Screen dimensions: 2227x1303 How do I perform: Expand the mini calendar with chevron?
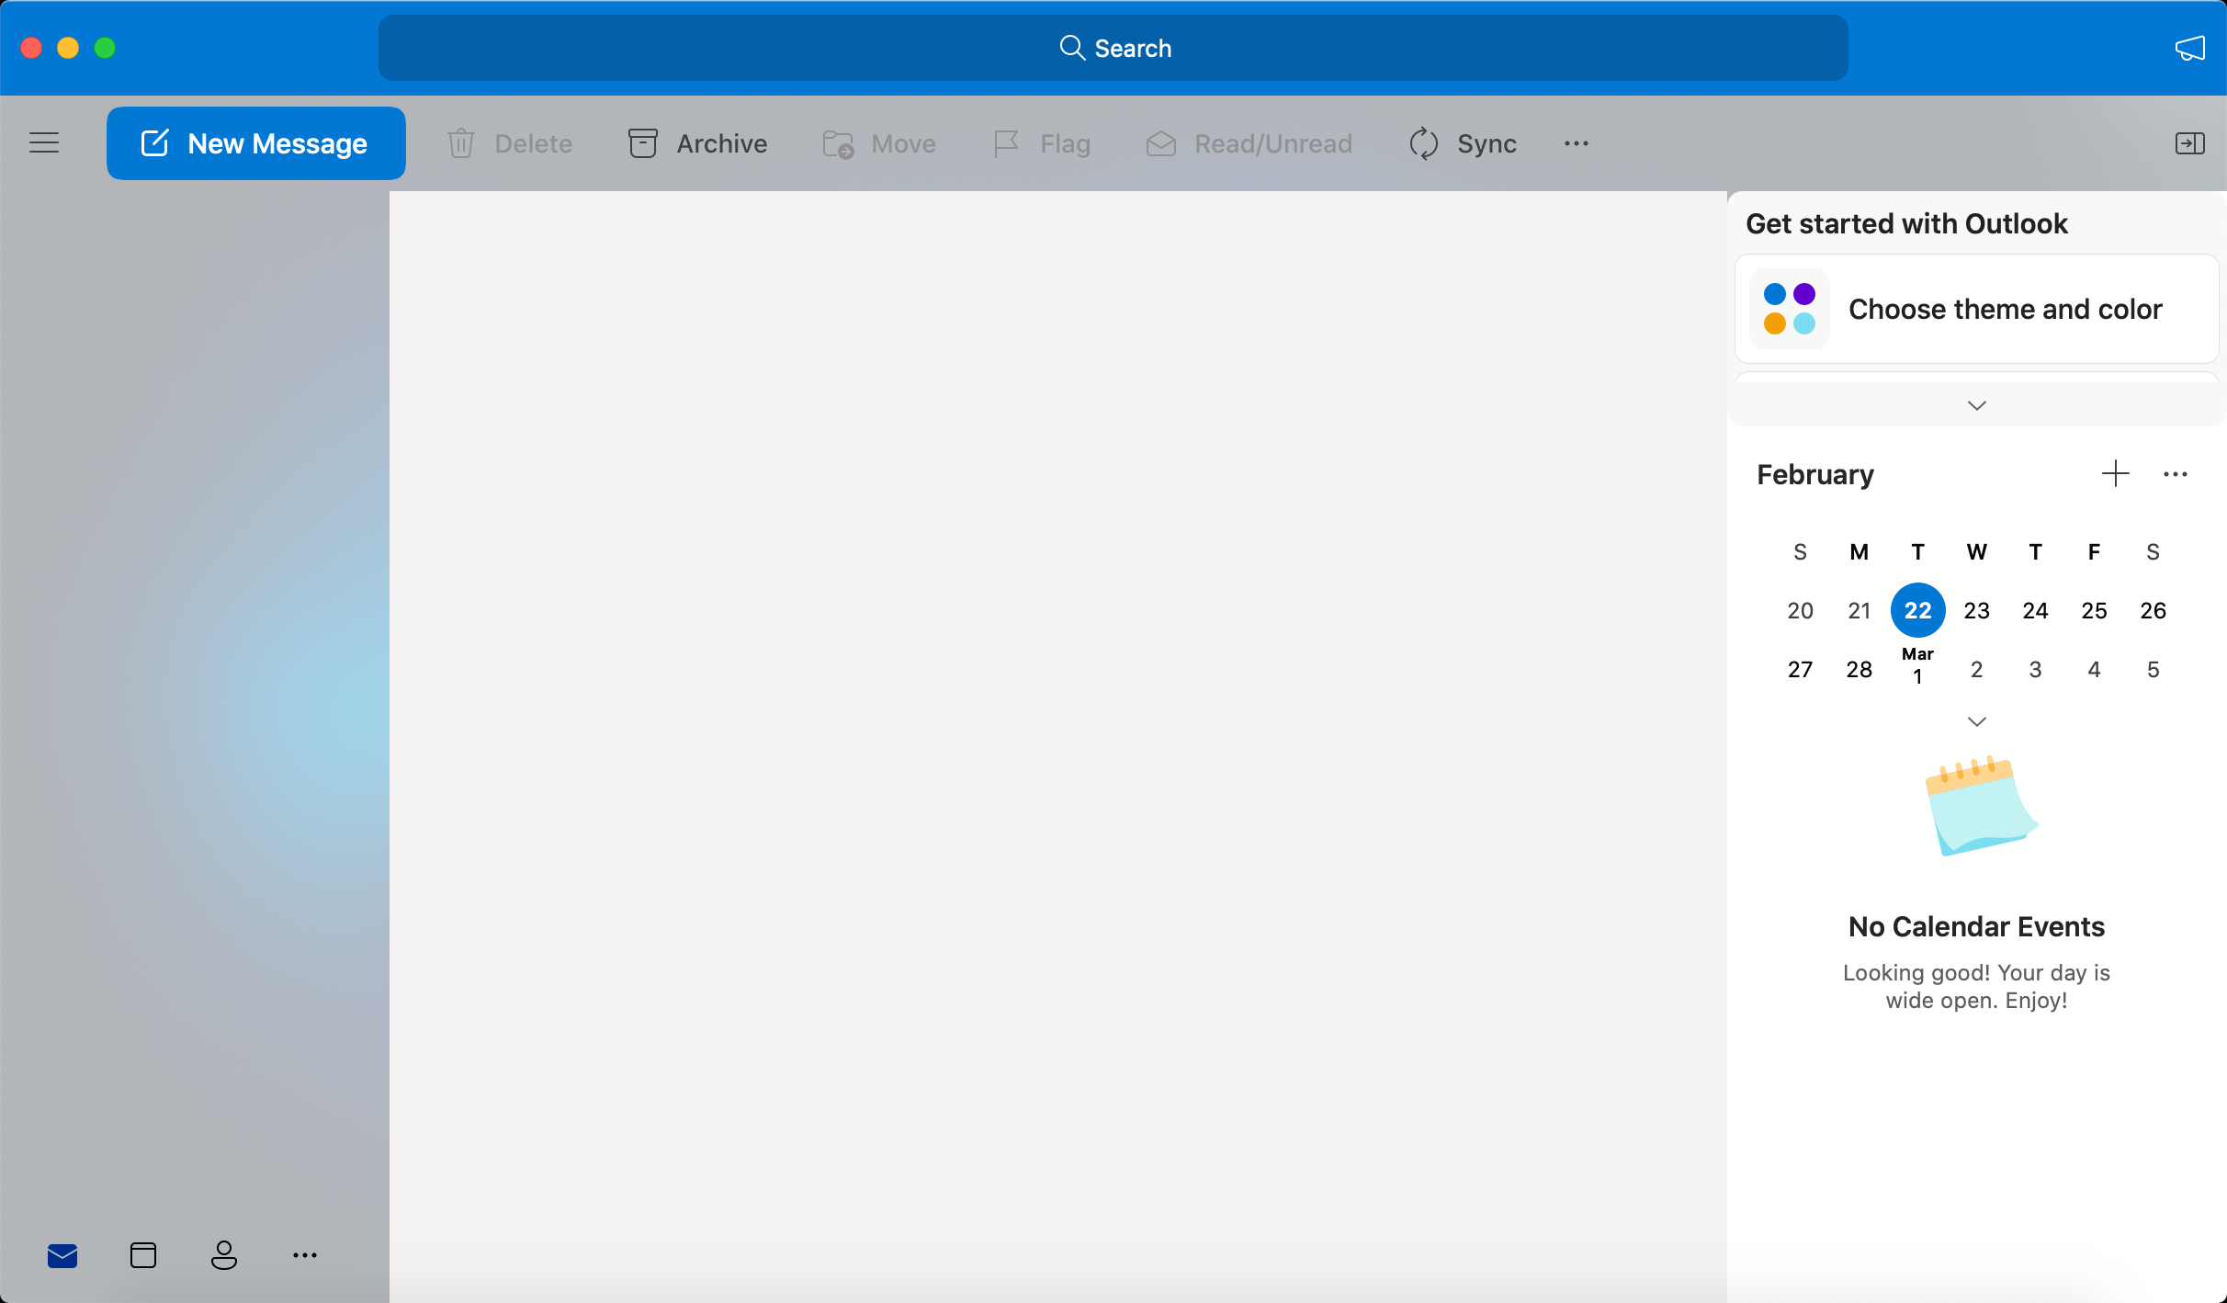[1977, 721]
